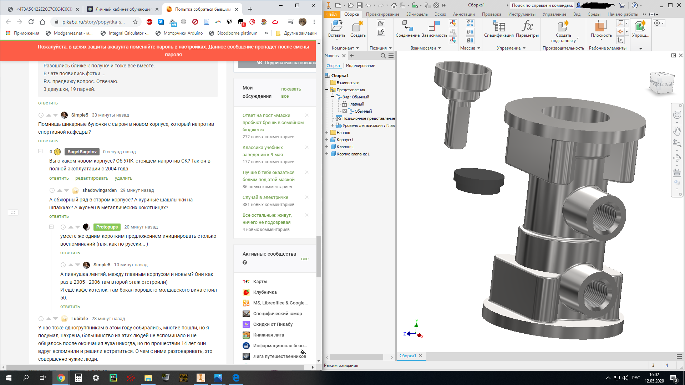
Task: Open the Параметры fx dialog
Action: click(527, 26)
